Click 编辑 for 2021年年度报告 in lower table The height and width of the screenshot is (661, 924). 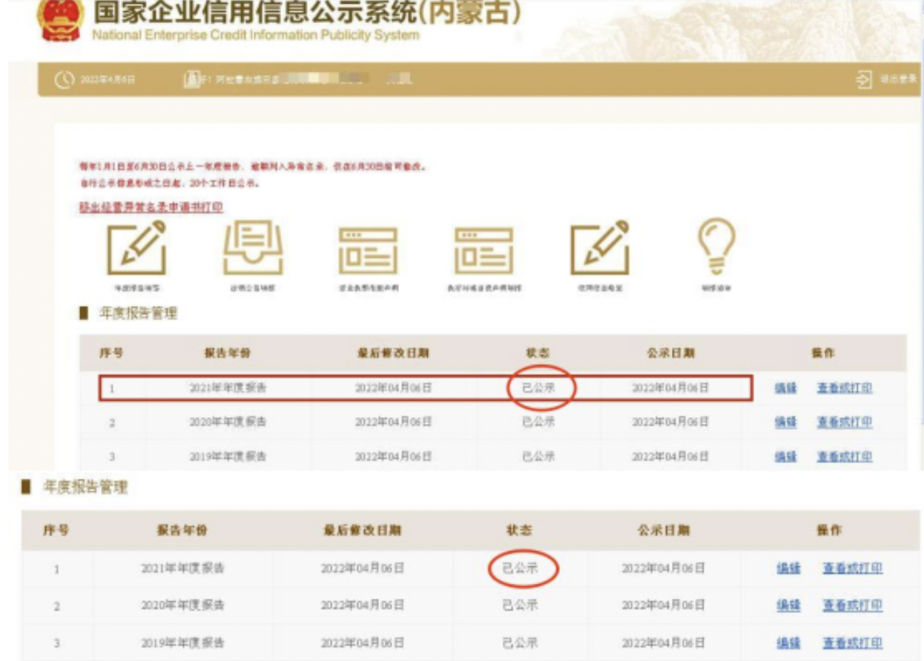coord(788,569)
